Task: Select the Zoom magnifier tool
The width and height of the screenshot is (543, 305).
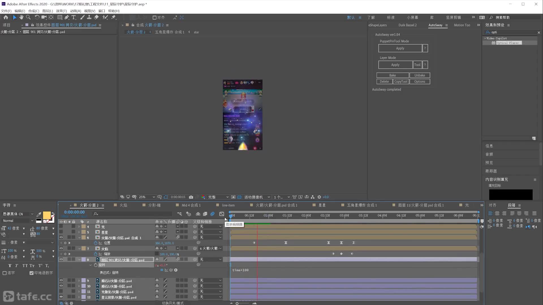Action: pos(28,17)
